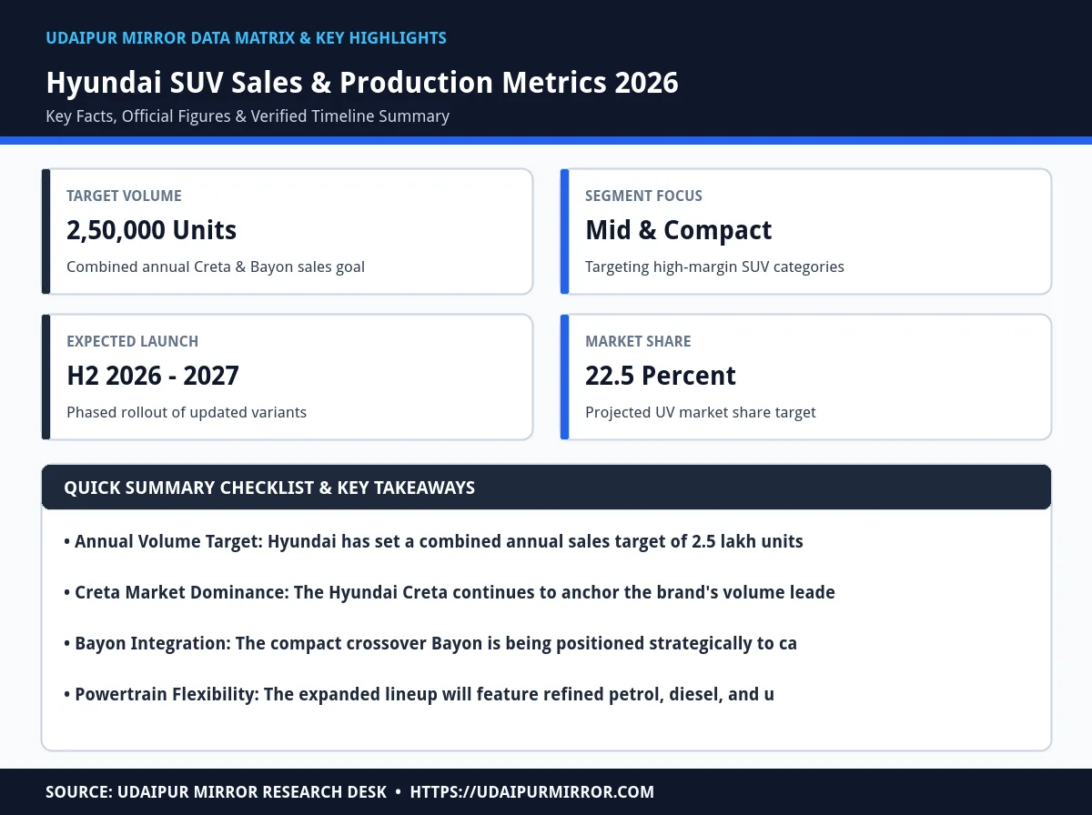Click the H2 2026 - 2027 value
Viewport: 1092px width, 815px height.
point(153,376)
